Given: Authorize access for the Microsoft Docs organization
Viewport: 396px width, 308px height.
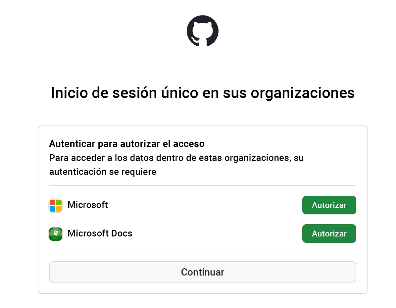Looking at the screenshot, I should (x=329, y=233).
